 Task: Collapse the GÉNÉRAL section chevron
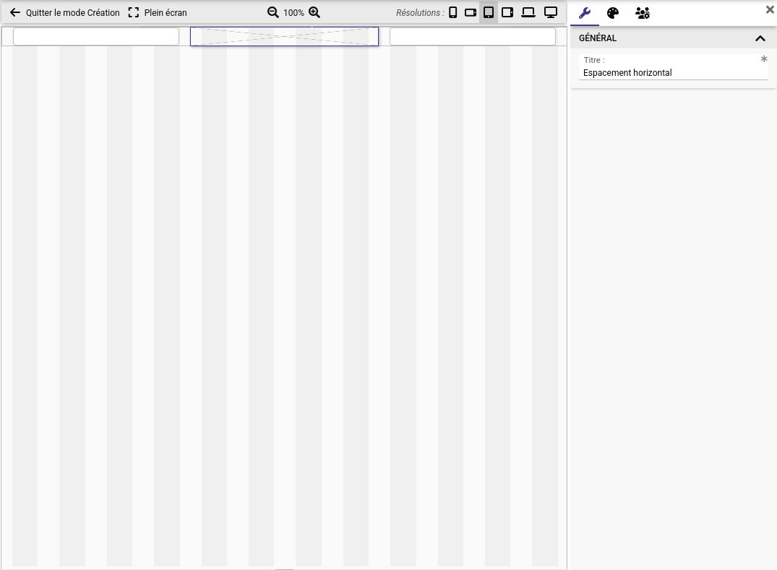pyautogui.click(x=760, y=38)
